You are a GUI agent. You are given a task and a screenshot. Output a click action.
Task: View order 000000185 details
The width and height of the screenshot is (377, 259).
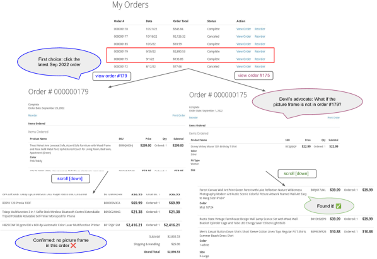243,44
